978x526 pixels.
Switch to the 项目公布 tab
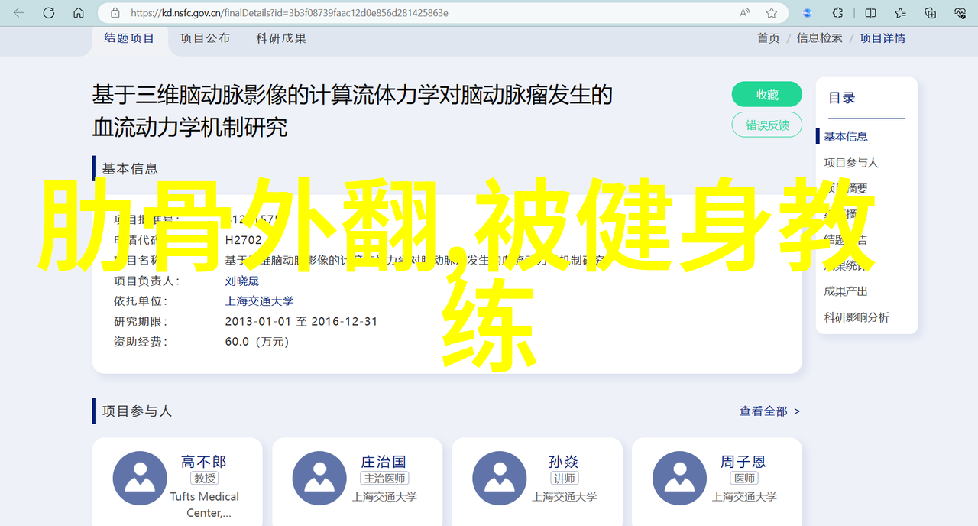click(x=205, y=38)
